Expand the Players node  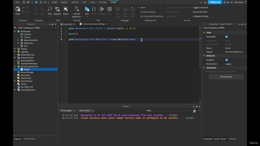tap(15, 49)
